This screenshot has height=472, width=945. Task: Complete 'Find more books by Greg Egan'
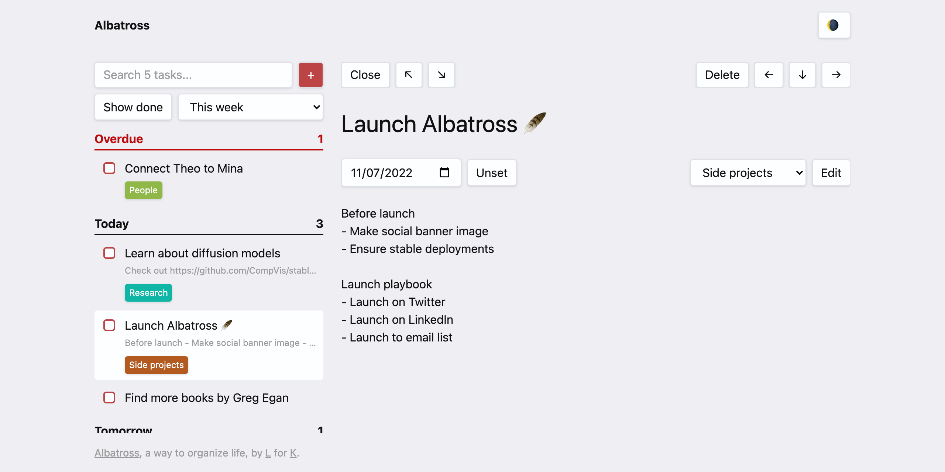tap(109, 398)
